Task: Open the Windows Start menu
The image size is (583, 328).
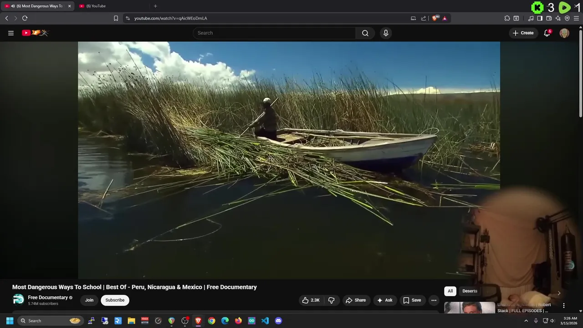Action: click(10, 321)
